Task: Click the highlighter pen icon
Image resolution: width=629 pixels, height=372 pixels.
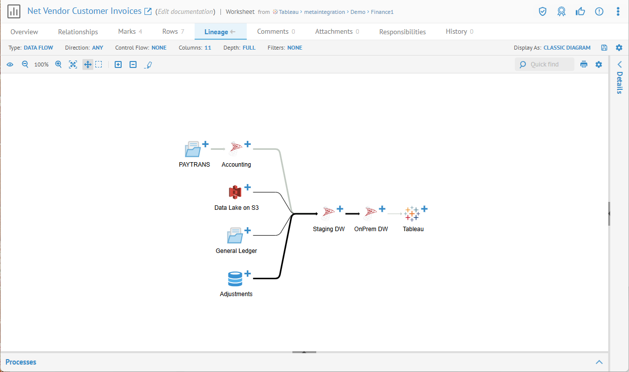Action: (x=148, y=64)
